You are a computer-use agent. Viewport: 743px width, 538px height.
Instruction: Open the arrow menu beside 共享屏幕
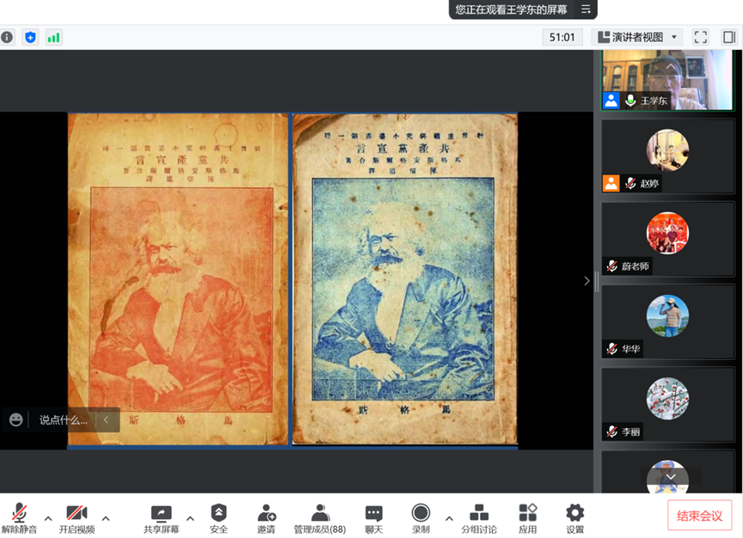pos(190,518)
